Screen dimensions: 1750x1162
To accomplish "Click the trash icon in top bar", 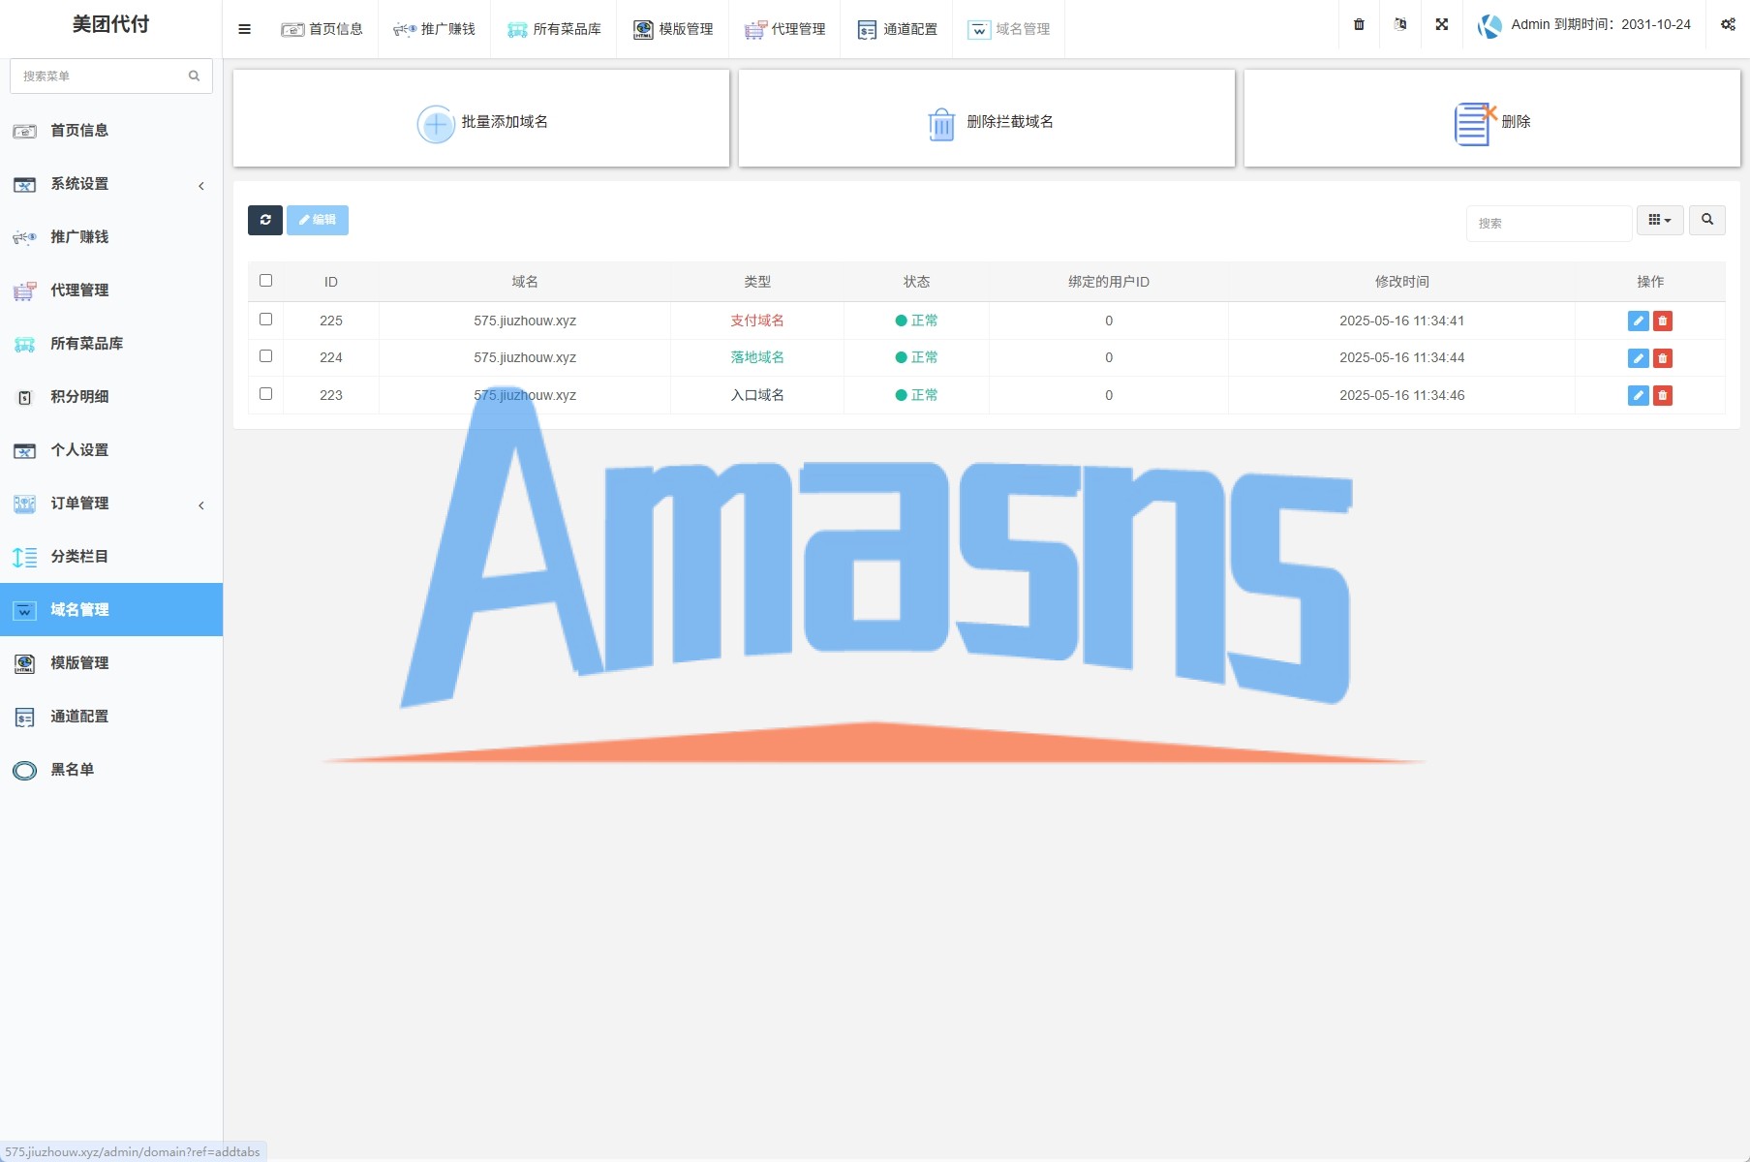I will (1359, 24).
